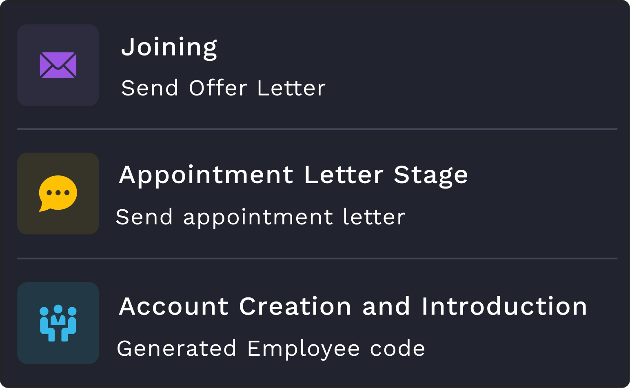Click the yellow chat bubble icon
Image resolution: width=630 pixels, height=388 pixels.
[58, 193]
